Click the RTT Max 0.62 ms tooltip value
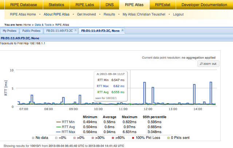 pyautogui.click(x=119, y=86)
